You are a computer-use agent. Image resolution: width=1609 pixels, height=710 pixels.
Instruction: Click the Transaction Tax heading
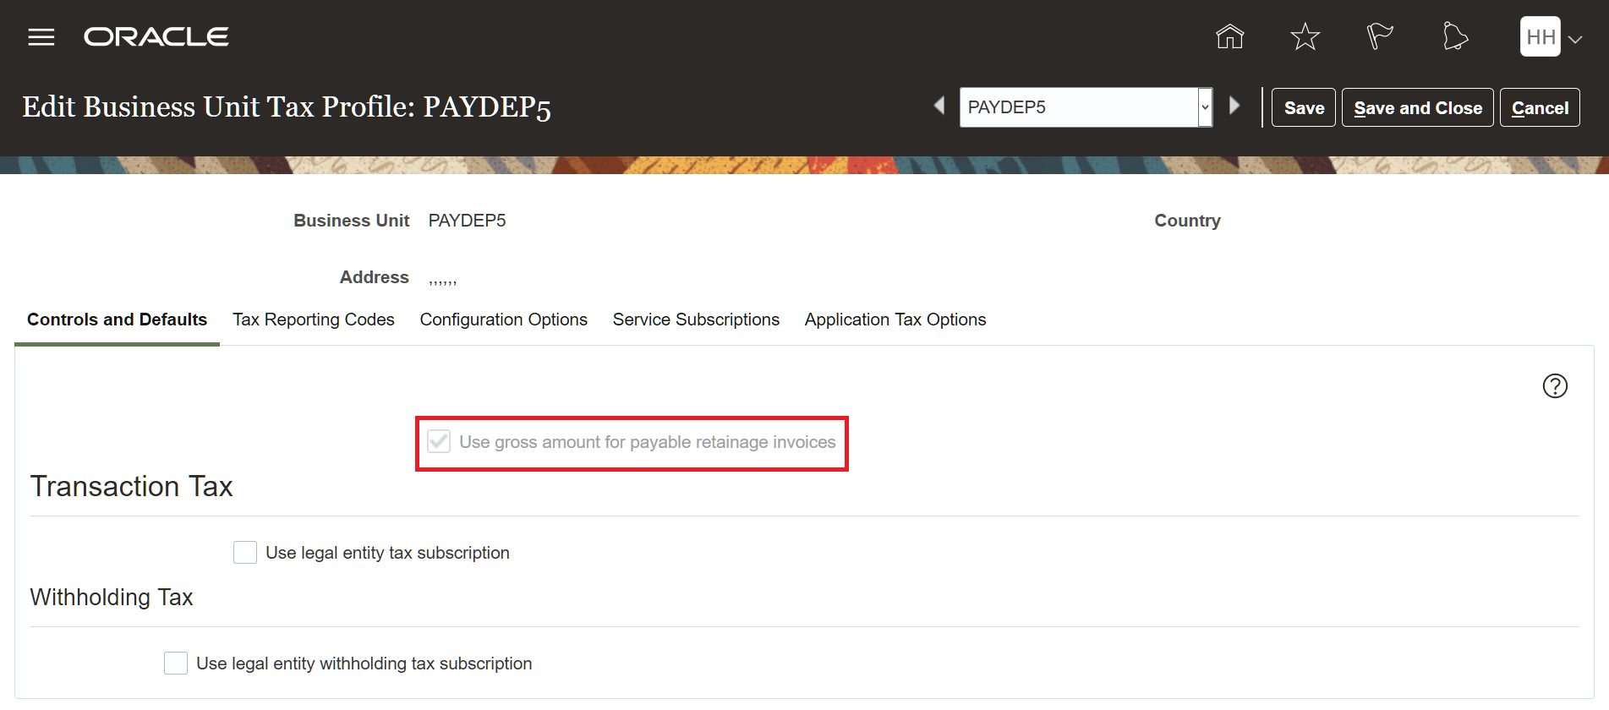tap(131, 487)
